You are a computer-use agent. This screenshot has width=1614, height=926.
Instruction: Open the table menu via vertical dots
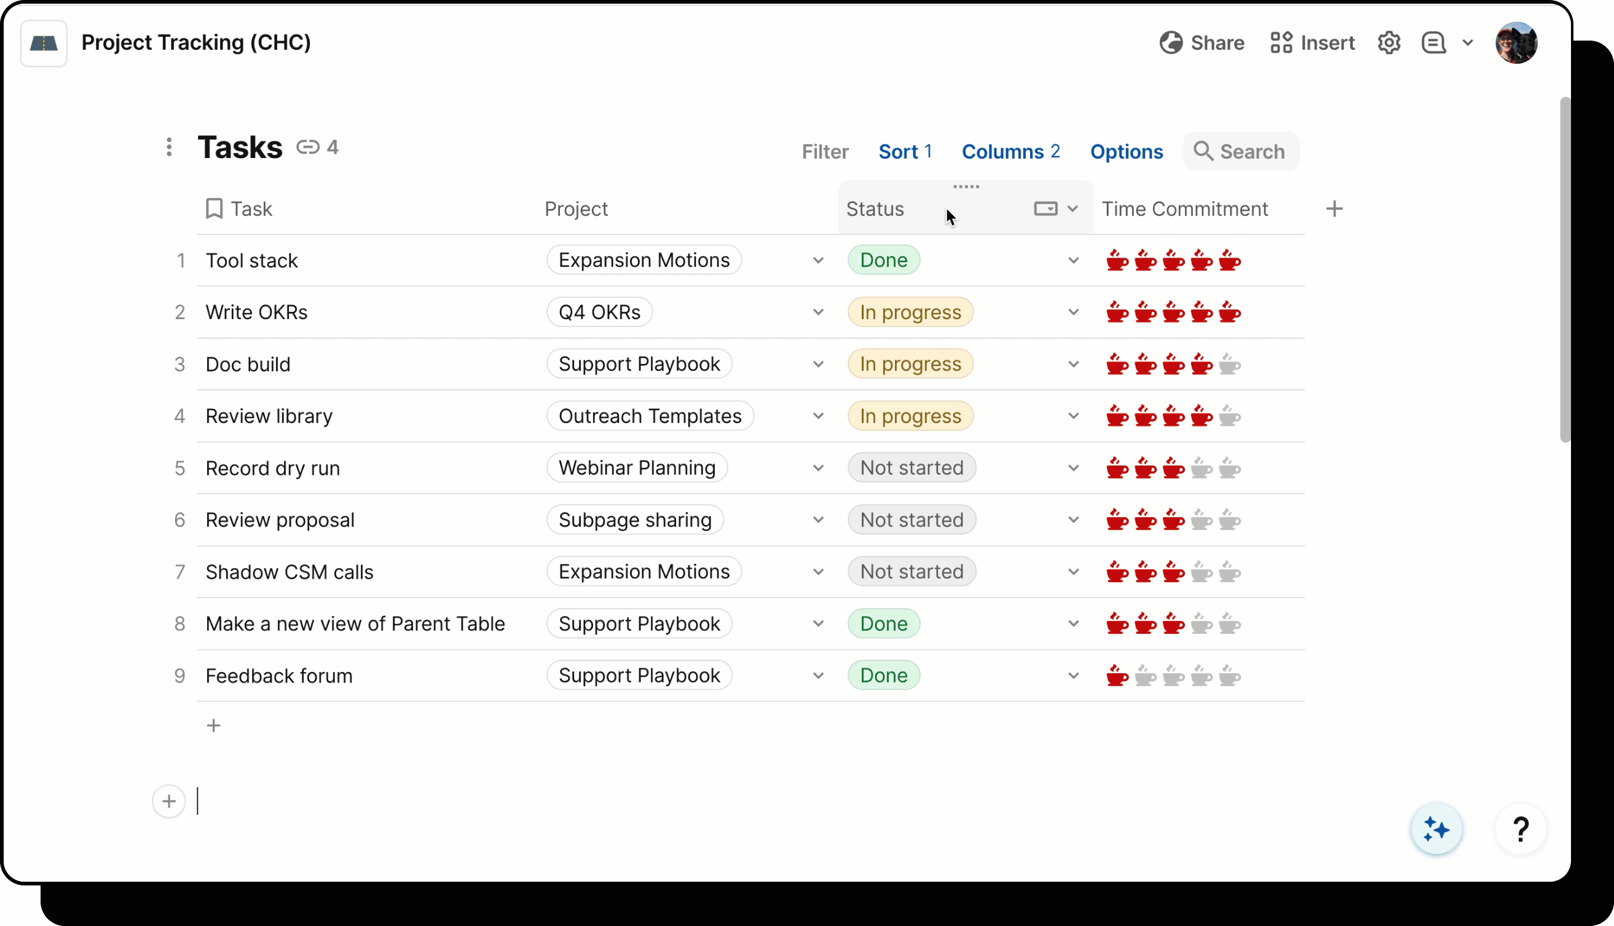(168, 147)
